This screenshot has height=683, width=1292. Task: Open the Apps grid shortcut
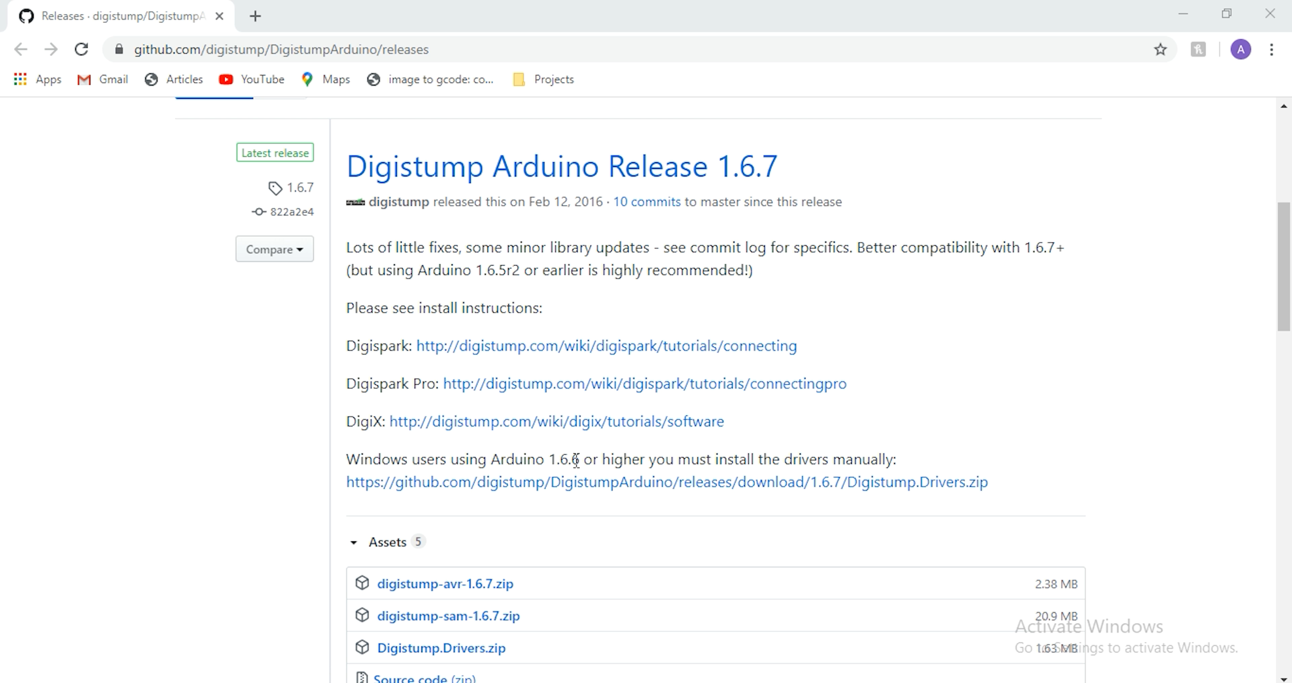point(38,79)
